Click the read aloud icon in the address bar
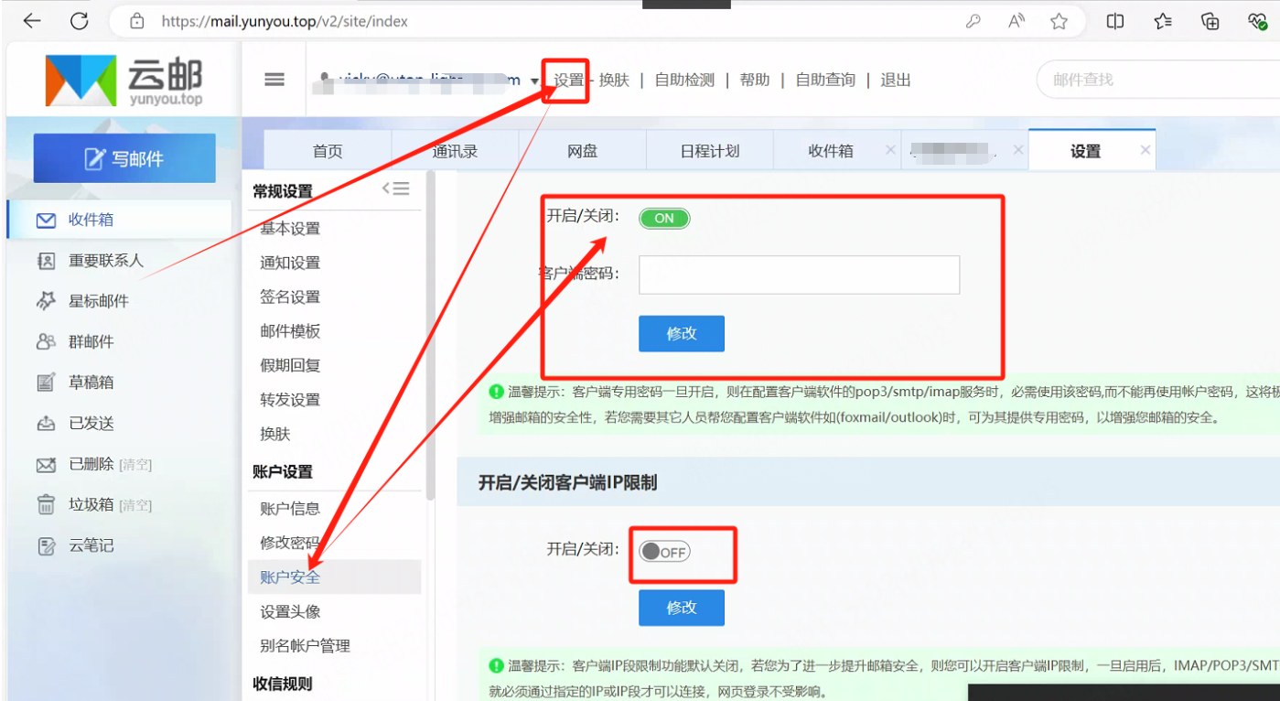The image size is (1280, 701). click(x=1016, y=21)
